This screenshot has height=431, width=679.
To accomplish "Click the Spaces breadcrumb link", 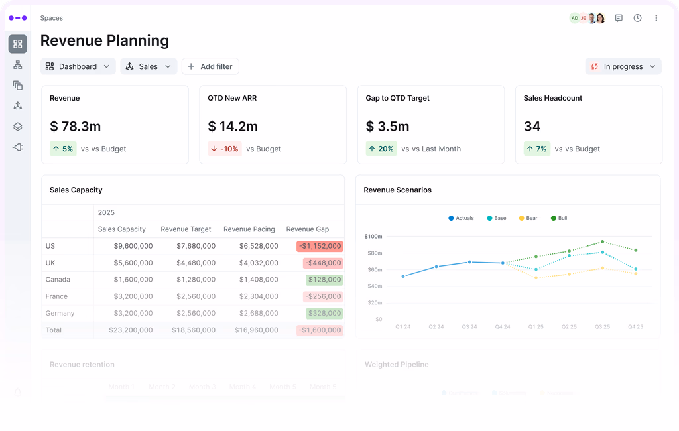I will click(52, 18).
